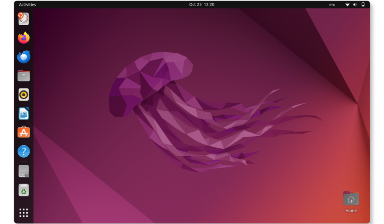Show Applications grid button
Viewport: 384px width, 224px height.
click(24, 212)
